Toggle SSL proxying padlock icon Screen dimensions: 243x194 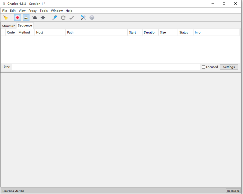(x=26, y=17)
